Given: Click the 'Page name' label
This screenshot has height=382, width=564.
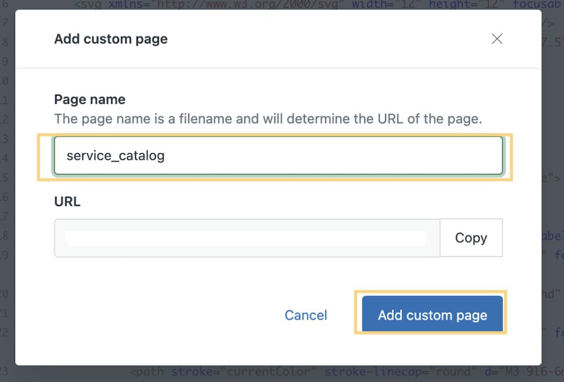Looking at the screenshot, I should click(x=90, y=99).
